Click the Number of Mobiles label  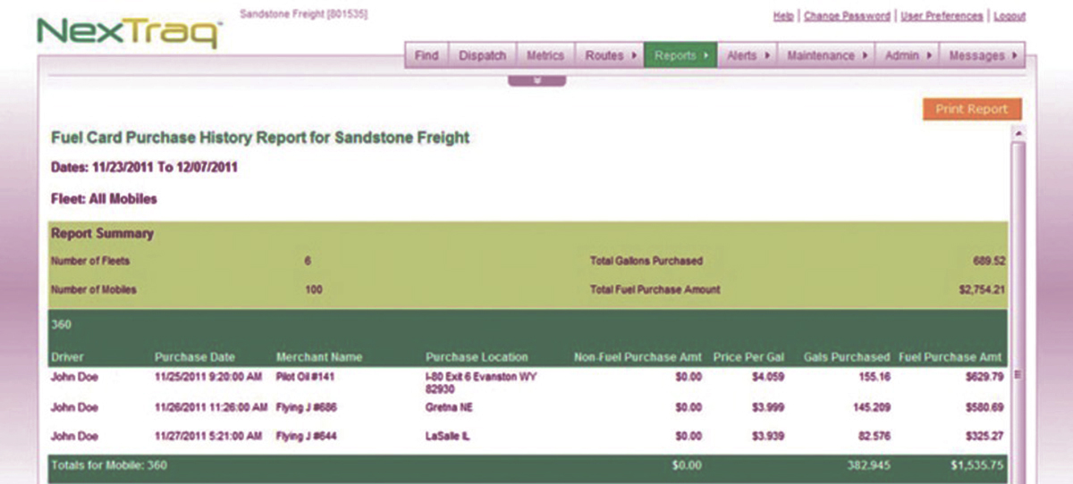93,290
